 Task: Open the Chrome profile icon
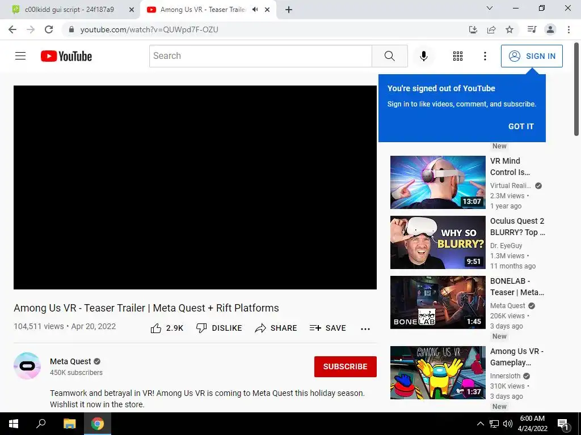[550, 29]
